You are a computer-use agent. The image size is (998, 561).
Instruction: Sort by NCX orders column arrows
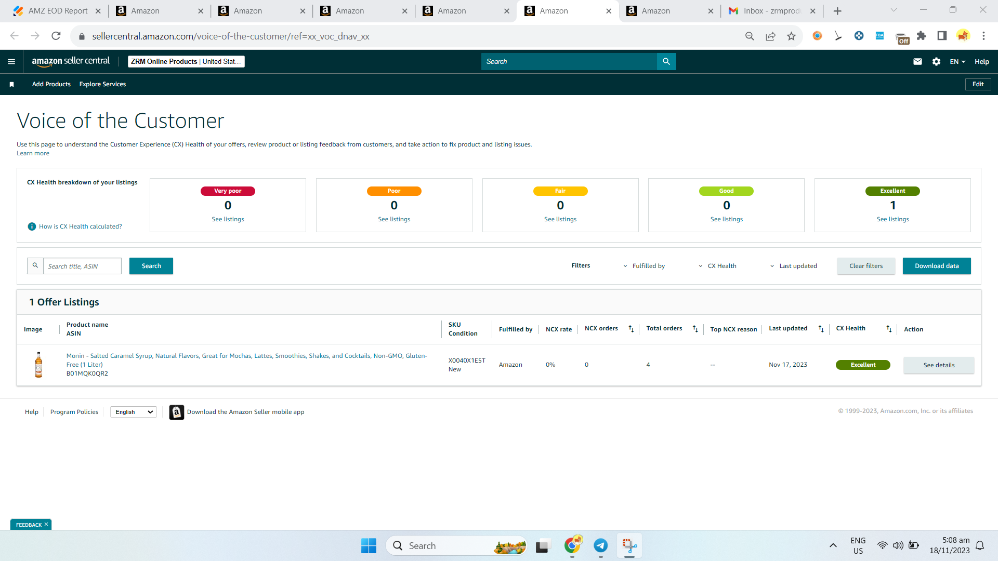[631, 329]
